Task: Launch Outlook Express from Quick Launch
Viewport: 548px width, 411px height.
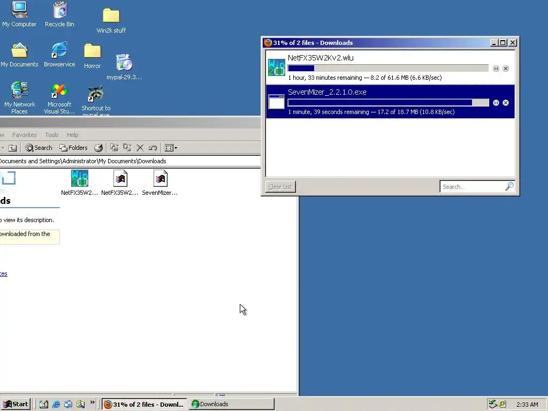Action: click(68, 404)
